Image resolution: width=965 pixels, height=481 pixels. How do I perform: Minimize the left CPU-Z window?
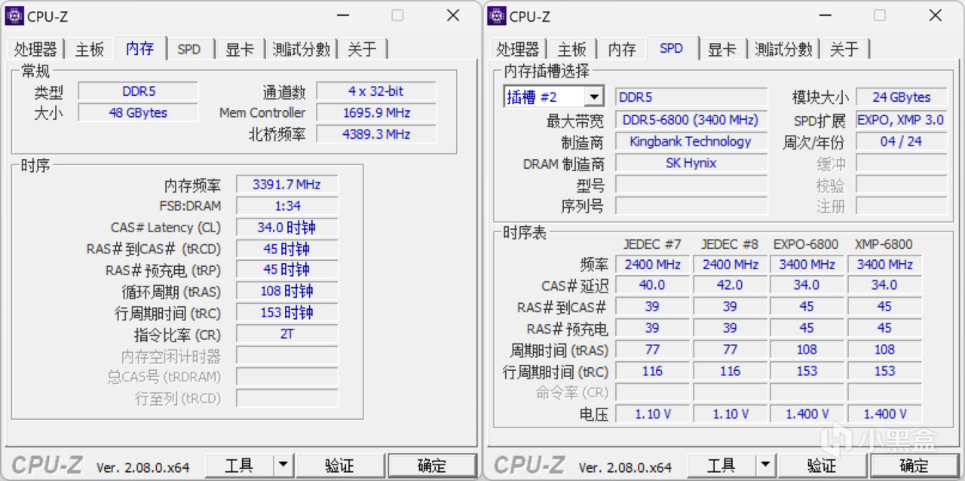tap(343, 15)
